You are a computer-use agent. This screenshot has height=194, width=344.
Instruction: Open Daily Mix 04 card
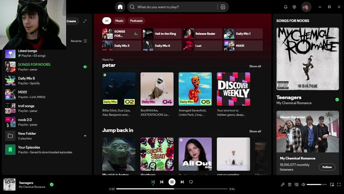coord(157,94)
